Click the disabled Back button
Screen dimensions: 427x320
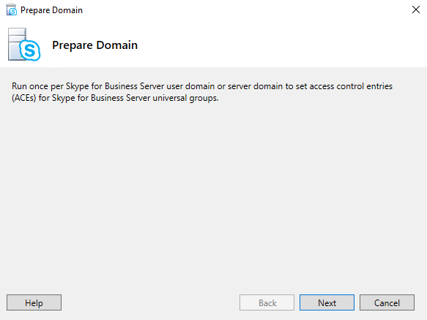(267, 302)
